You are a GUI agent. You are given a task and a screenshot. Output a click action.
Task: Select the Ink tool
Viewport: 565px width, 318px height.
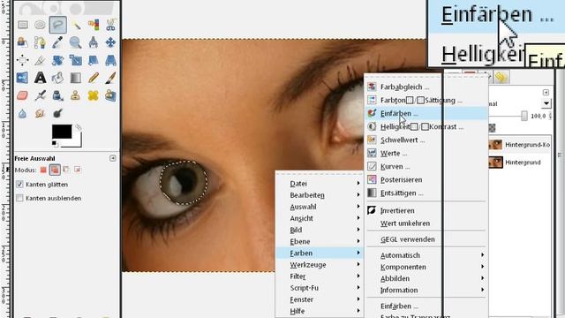click(57, 95)
